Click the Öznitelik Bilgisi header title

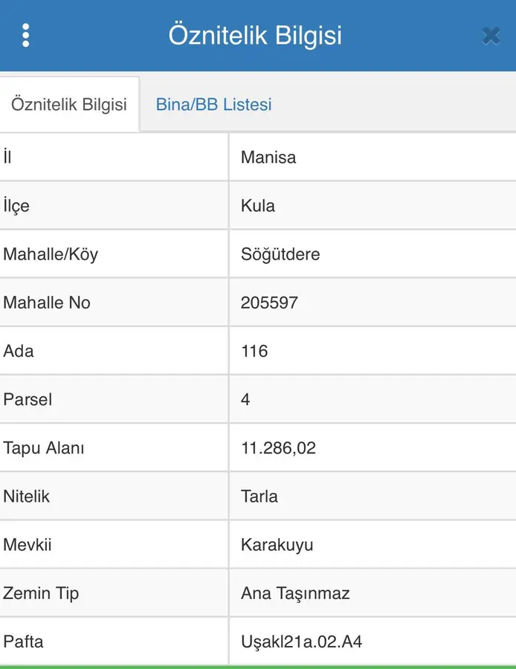pyautogui.click(x=255, y=36)
